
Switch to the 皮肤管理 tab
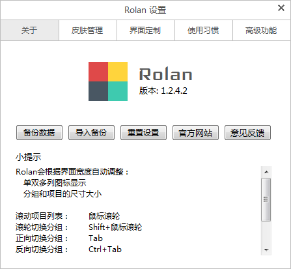[x=88, y=31]
